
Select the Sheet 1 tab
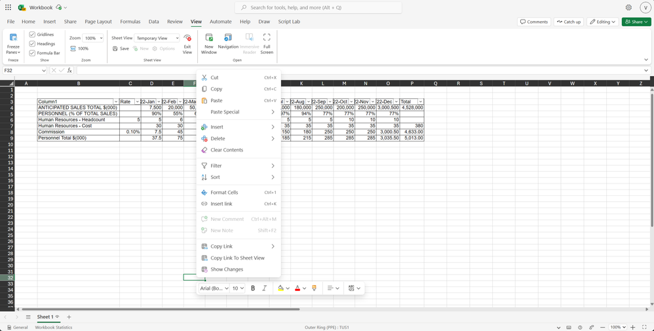pyautogui.click(x=48, y=317)
